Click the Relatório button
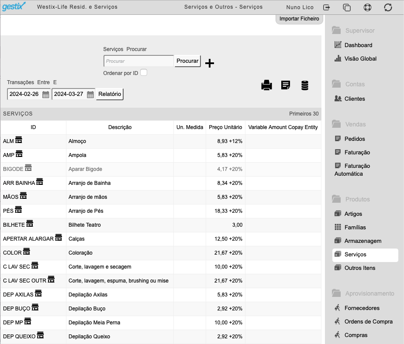The width and height of the screenshot is (404, 344). pos(110,94)
